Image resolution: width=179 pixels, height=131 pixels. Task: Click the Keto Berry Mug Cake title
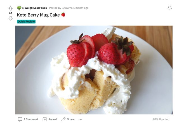coord(38,15)
